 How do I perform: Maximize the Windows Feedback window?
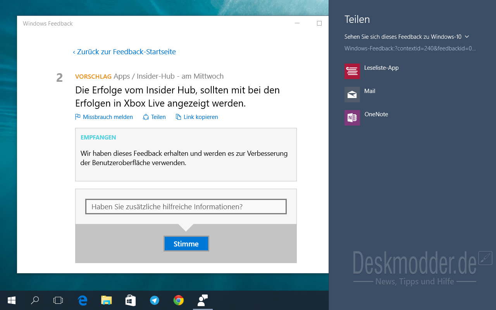pyautogui.click(x=319, y=23)
